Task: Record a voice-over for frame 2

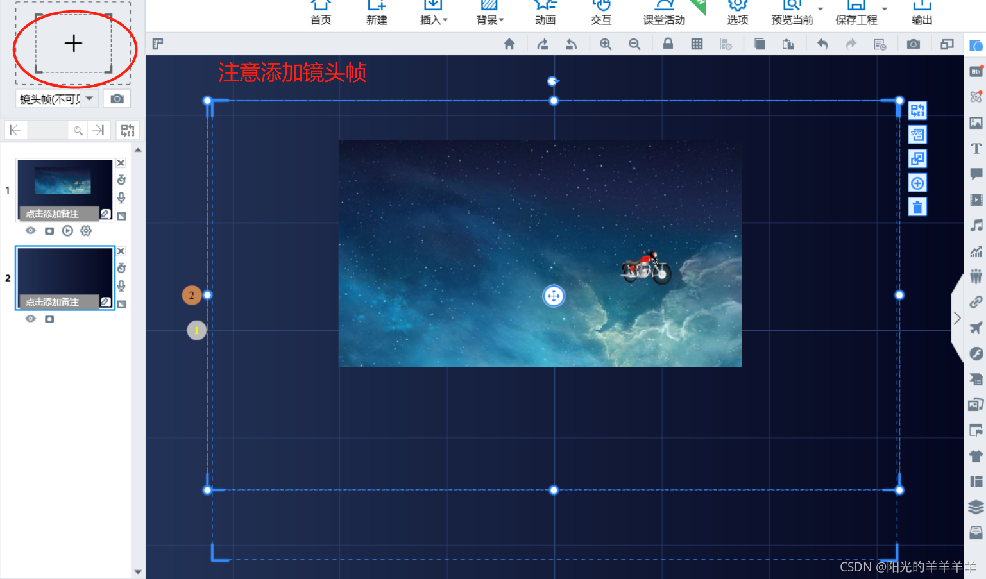Action: 121,286
